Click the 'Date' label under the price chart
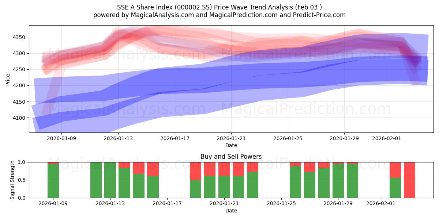The image size is (439, 219). (231, 145)
